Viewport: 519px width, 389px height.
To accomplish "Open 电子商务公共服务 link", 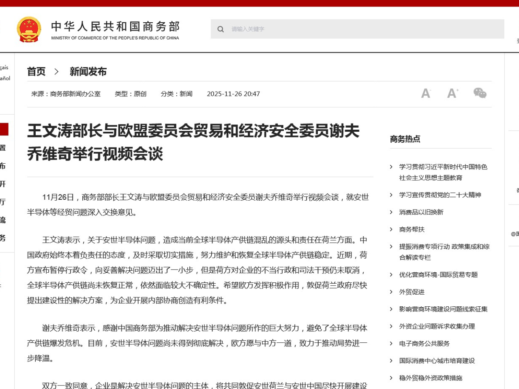I will pyautogui.click(x=423, y=343).
